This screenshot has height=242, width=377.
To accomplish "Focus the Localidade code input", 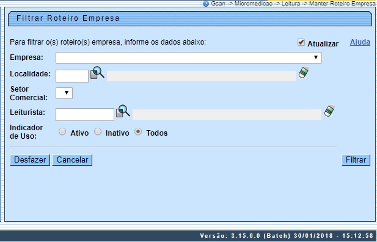I will [72, 76].
